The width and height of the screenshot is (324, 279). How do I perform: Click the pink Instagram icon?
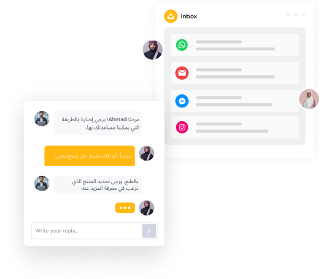pyautogui.click(x=182, y=127)
